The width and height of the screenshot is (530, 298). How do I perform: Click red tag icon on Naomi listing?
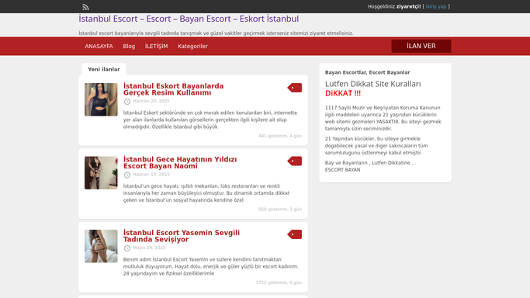tap(294, 161)
